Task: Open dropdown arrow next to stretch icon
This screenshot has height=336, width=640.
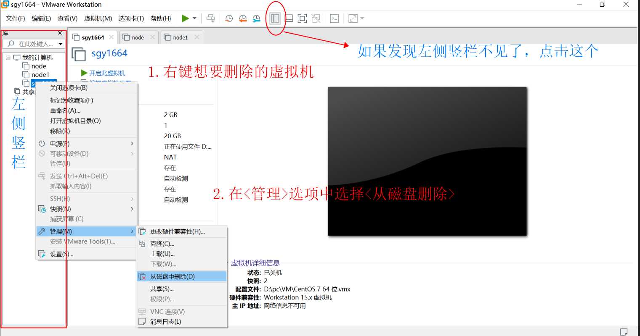Action: click(362, 18)
